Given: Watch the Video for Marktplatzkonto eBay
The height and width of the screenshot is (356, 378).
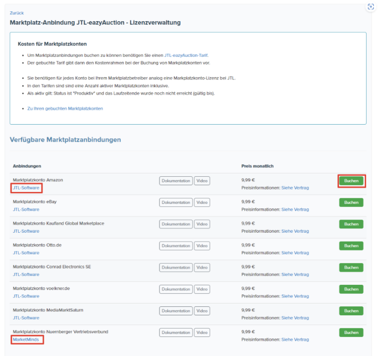Looking at the screenshot, I should point(202,202).
